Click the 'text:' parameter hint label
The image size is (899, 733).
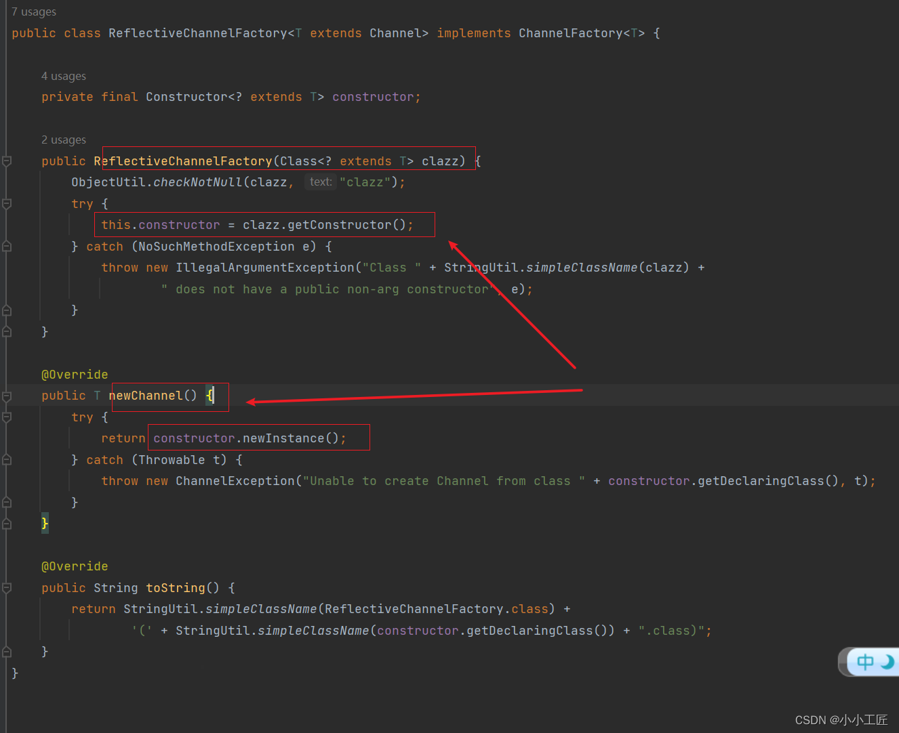[x=321, y=182]
